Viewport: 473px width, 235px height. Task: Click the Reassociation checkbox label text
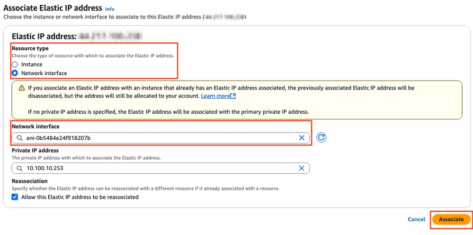(x=80, y=197)
